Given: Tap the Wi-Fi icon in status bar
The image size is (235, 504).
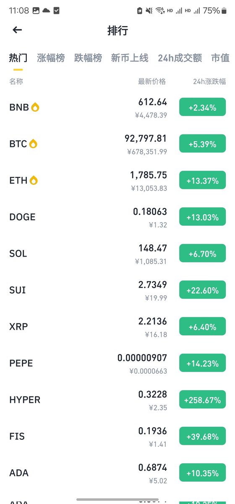Looking at the screenshot, I should pyautogui.click(x=160, y=10).
